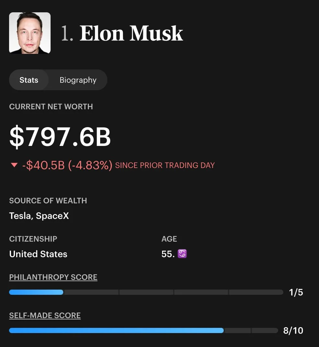Click the Tesla, SpaceX wealth source text

(39, 216)
